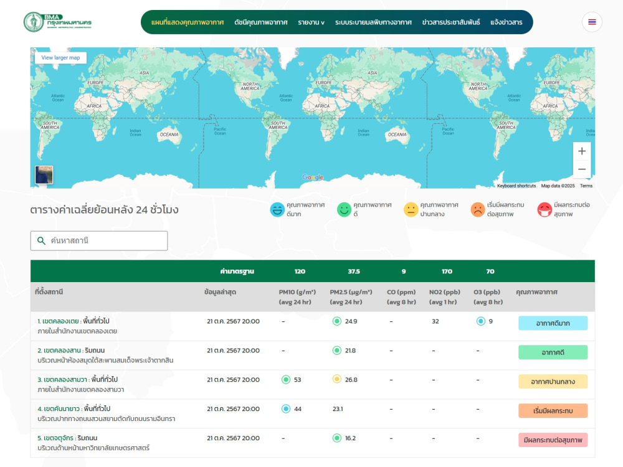Expand the รายงาน dropdown menu
The image size is (623, 467).
[x=311, y=22]
